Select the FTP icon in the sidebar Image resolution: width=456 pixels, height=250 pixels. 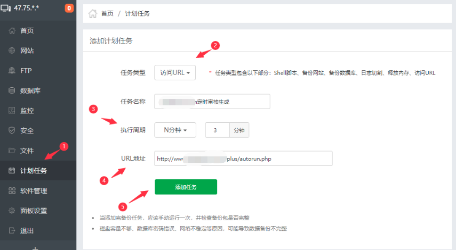pyautogui.click(x=12, y=70)
